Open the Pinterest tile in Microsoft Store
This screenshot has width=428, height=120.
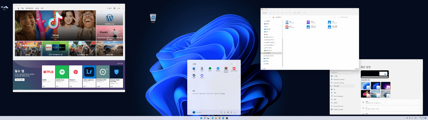[76, 77]
